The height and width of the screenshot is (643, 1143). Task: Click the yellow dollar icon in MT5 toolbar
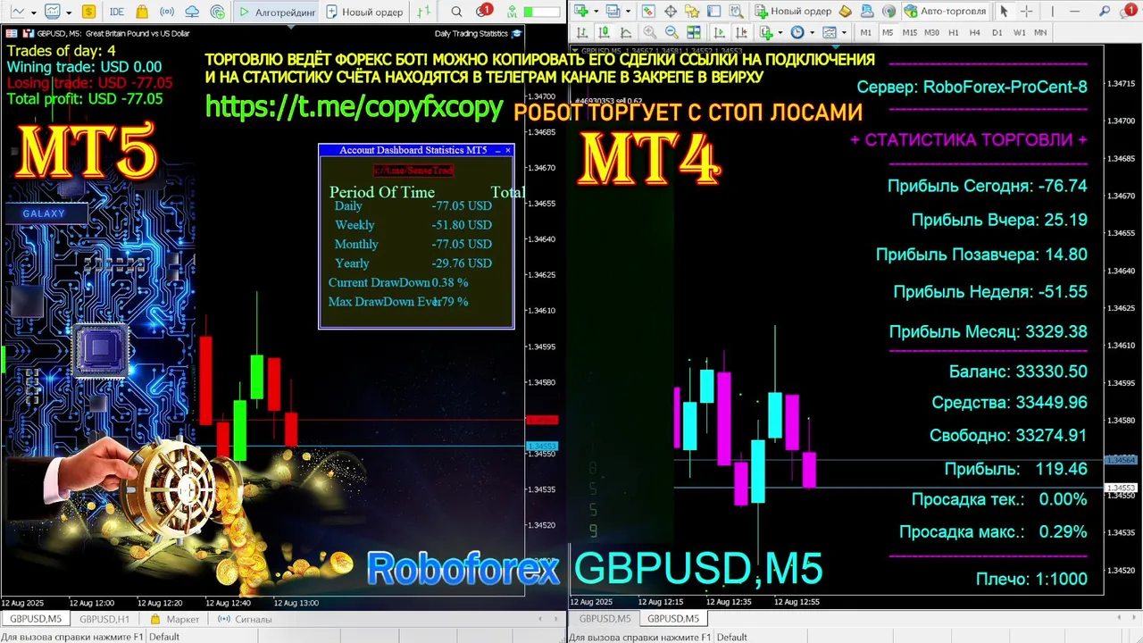coord(88,12)
